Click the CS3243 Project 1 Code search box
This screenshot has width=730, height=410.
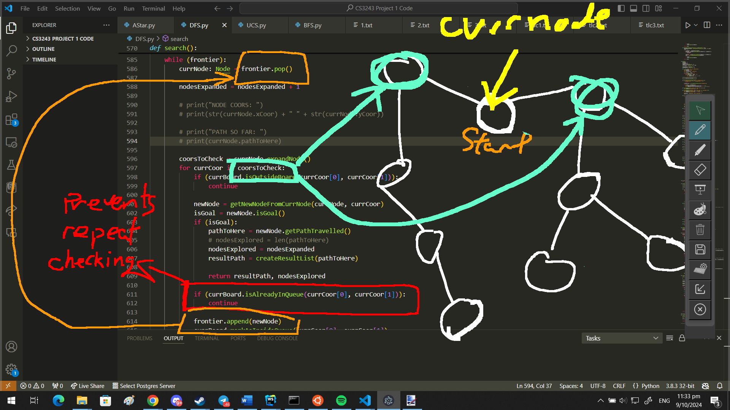(379, 8)
